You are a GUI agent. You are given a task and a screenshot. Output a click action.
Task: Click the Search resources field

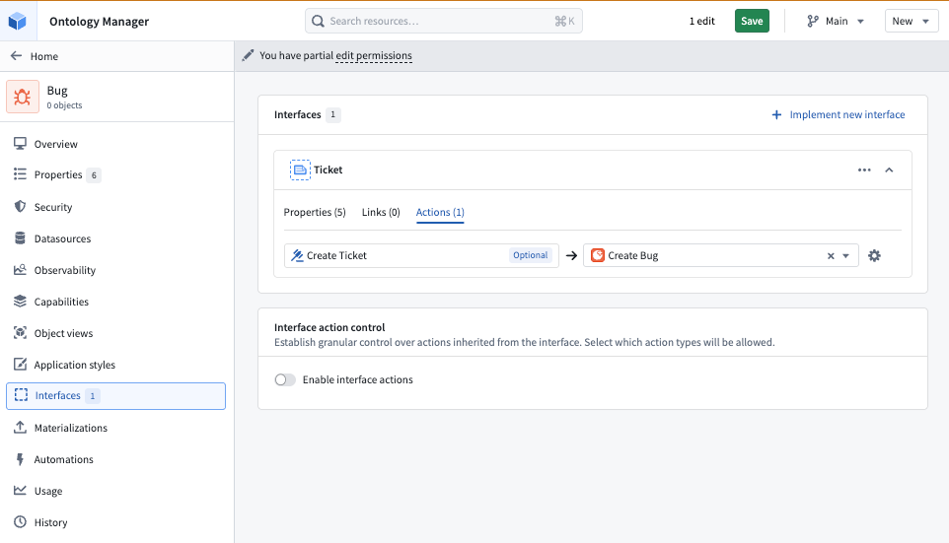[444, 21]
